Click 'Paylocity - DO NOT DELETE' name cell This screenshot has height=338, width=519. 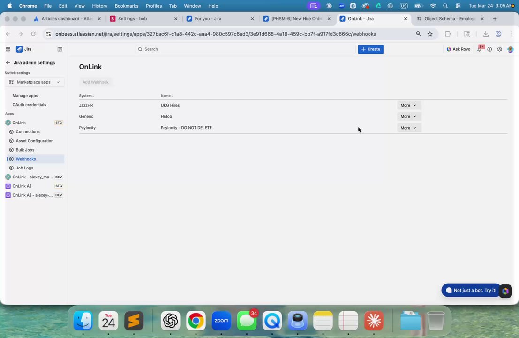click(x=186, y=128)
